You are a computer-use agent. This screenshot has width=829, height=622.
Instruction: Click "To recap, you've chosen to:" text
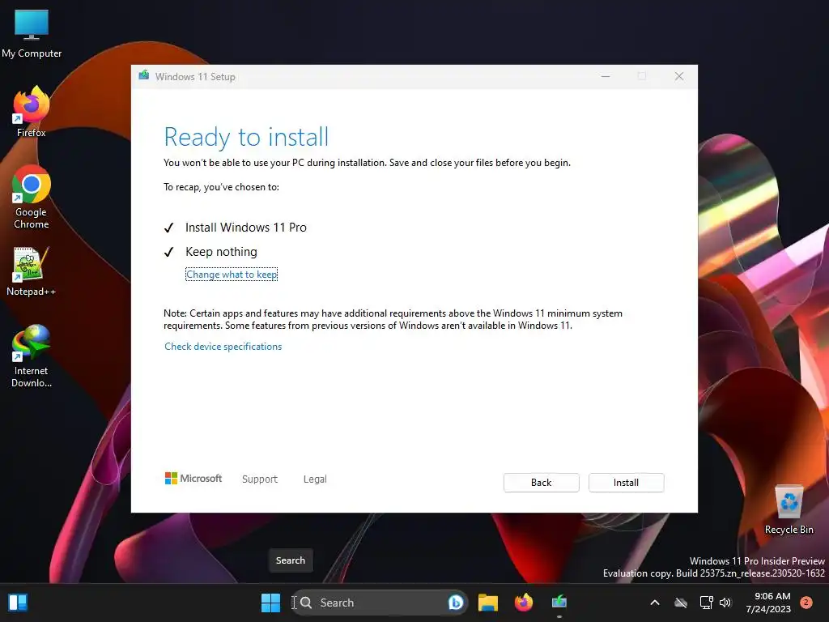coord(221,187)
